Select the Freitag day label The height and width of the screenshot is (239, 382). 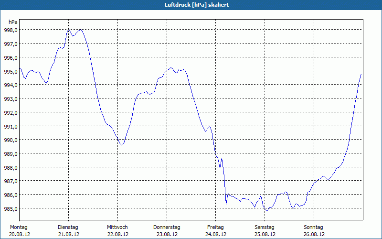coord(216,228)
